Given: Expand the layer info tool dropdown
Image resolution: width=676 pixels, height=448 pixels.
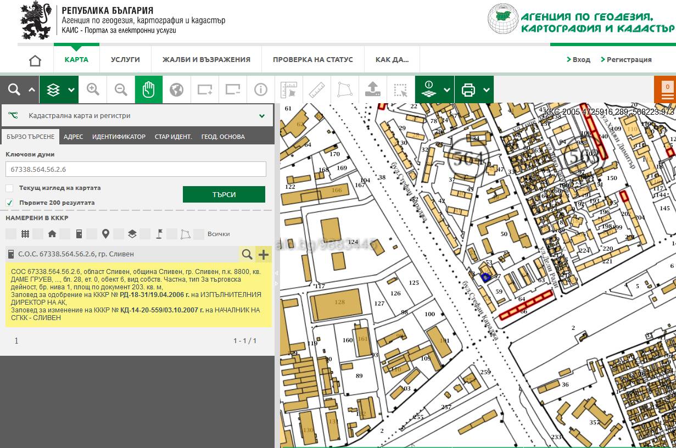Looking at the screenshot, I should point(447,90).
